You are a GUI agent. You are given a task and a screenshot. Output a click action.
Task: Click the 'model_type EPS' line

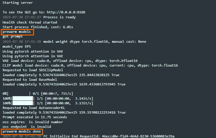click(17, 46)
